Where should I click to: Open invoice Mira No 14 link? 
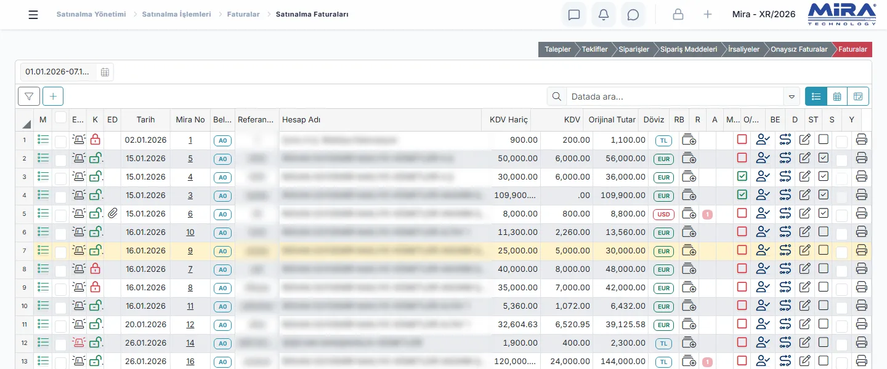click(190, 343)
